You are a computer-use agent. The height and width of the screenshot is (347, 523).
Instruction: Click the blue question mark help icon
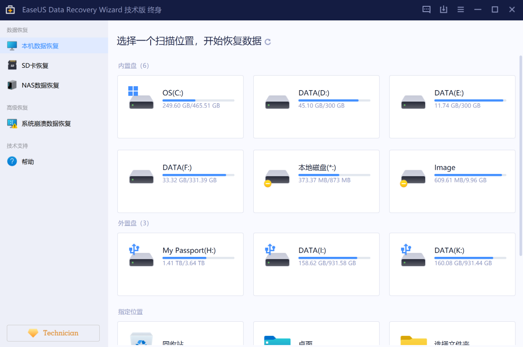pos(12,161)
